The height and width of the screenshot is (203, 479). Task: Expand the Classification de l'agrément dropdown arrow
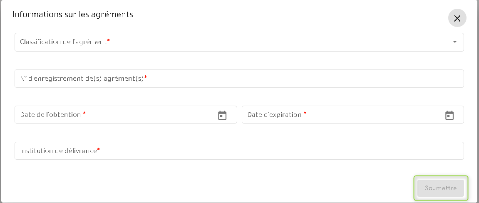pyautogui.click(x=454, y=42)
